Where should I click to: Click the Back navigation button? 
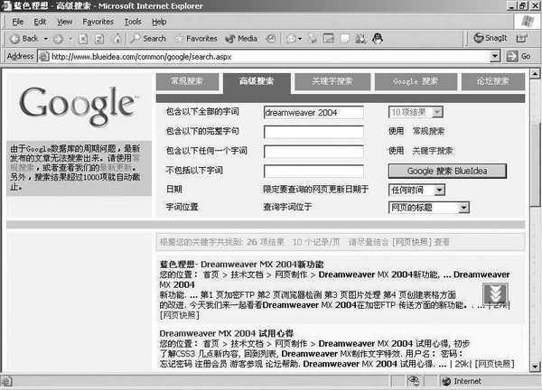(x=23, y=39)
